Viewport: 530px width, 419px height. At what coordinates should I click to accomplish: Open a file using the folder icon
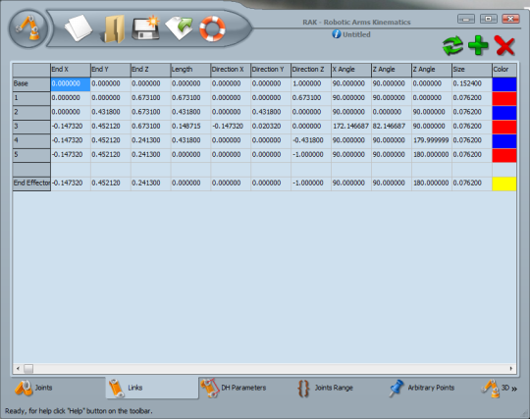(113, 29)
